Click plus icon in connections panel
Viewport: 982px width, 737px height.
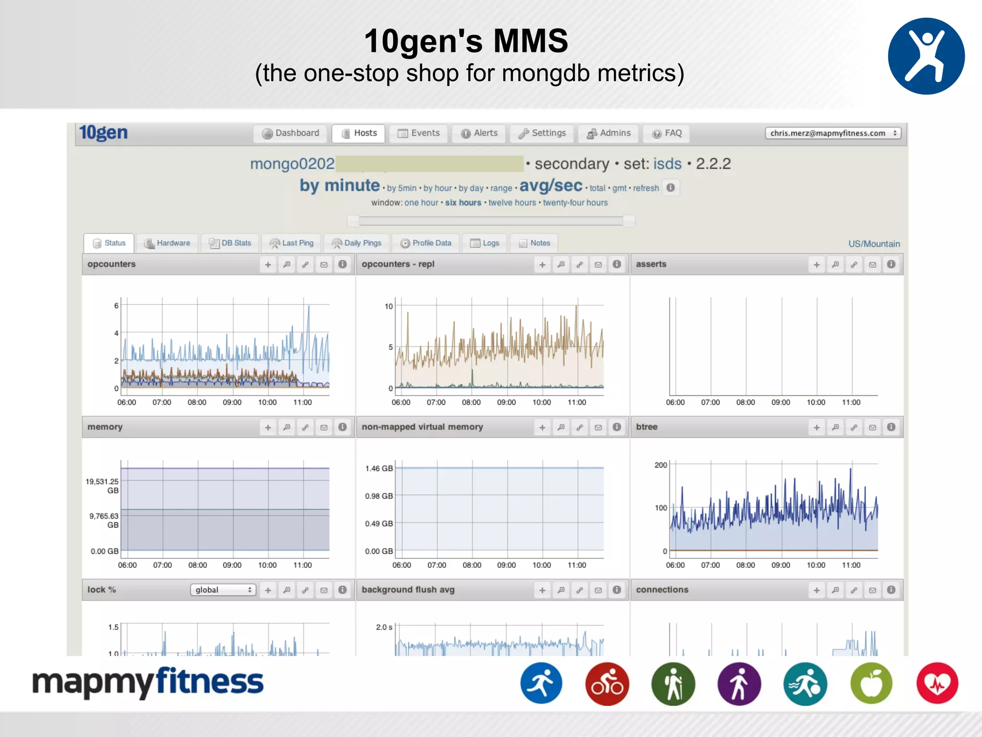tap(817, 590)
